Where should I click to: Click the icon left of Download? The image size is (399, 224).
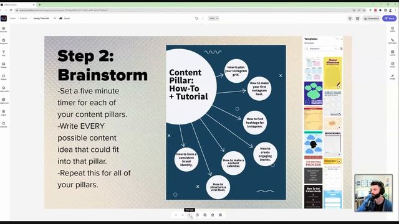pyautogui.click(x=357, y=18)
